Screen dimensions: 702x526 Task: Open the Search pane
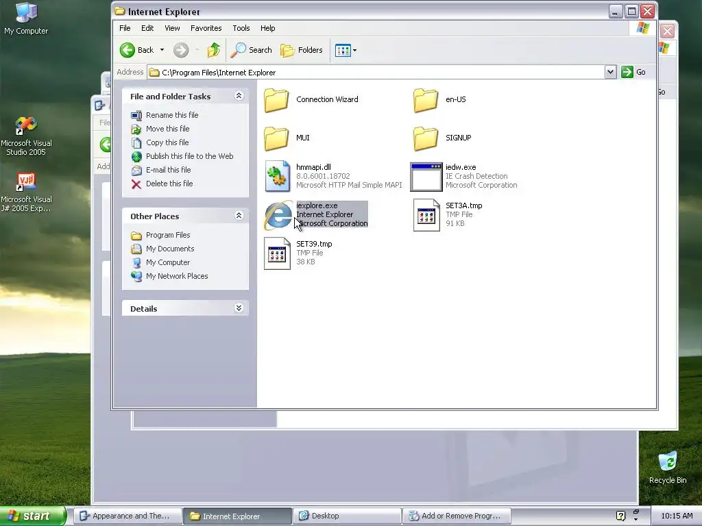tap(251, 50)
